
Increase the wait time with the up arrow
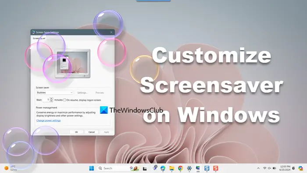tap(51, 98)
